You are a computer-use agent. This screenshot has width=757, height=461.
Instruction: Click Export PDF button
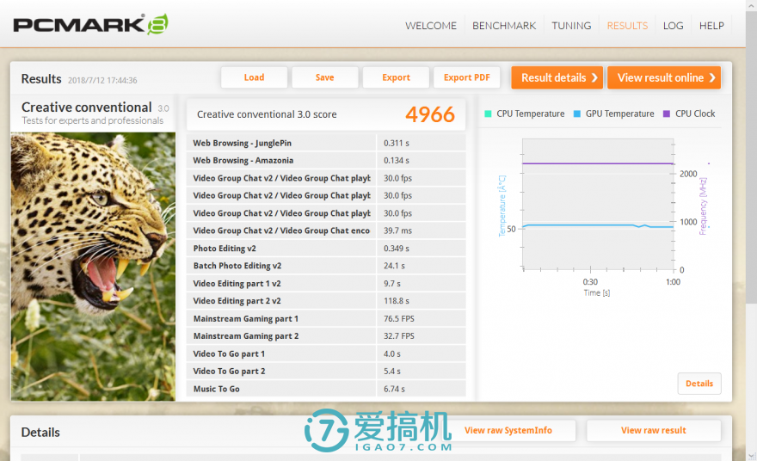[x=467, y=77]
